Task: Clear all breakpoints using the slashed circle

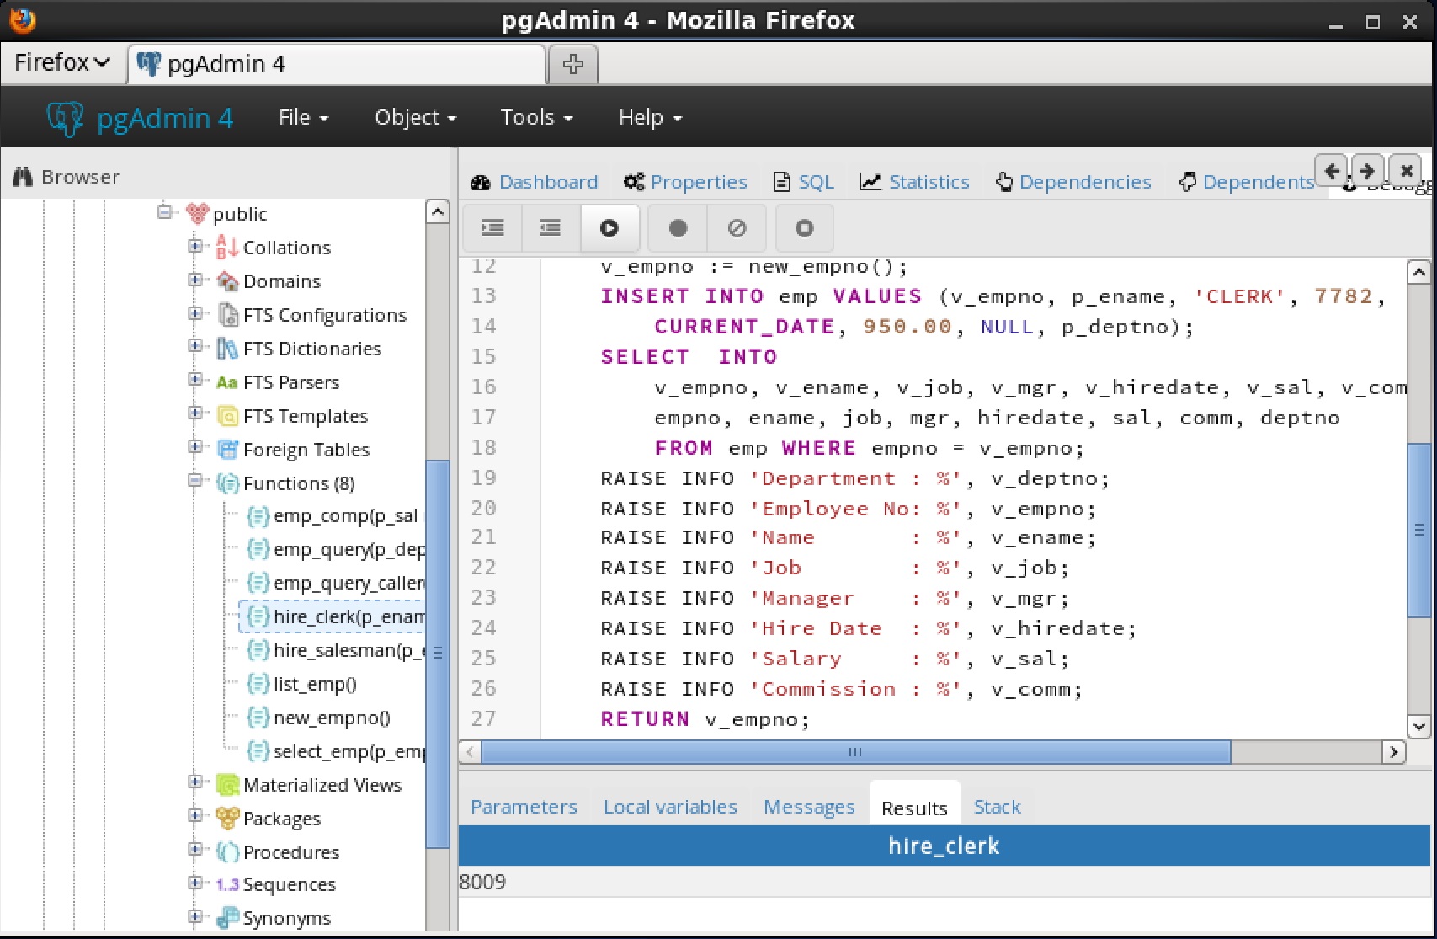Action: click(x=737, y=228)
